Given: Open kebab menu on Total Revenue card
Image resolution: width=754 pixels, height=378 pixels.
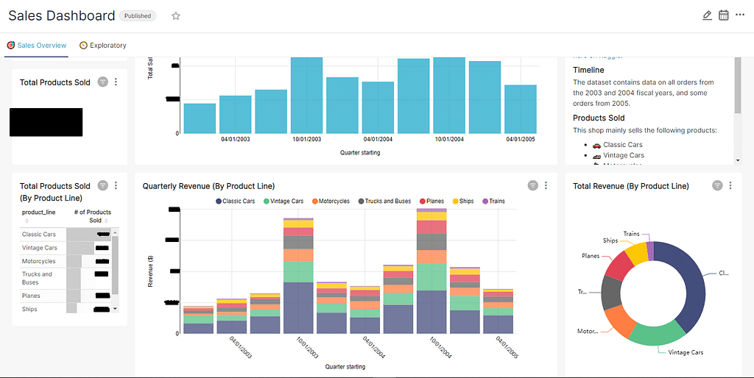Looking at the screenshot, I should (x=730, y=185).
